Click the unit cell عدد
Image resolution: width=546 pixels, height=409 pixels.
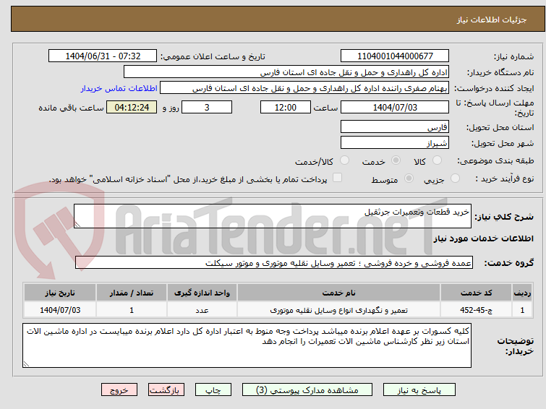(x=202, y=310)
